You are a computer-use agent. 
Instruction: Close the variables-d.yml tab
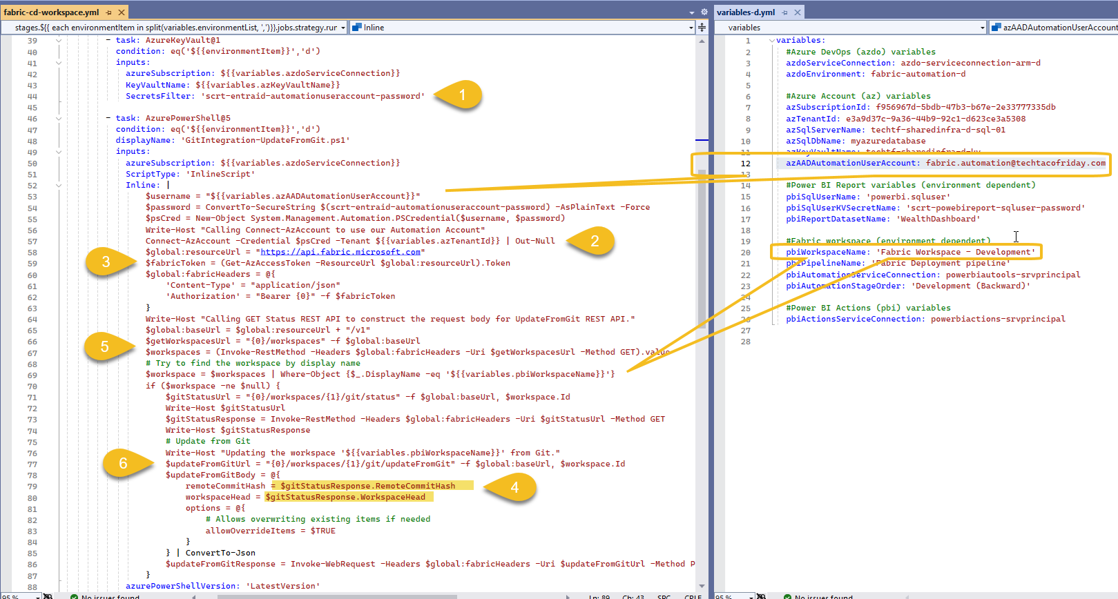[798, 12]
